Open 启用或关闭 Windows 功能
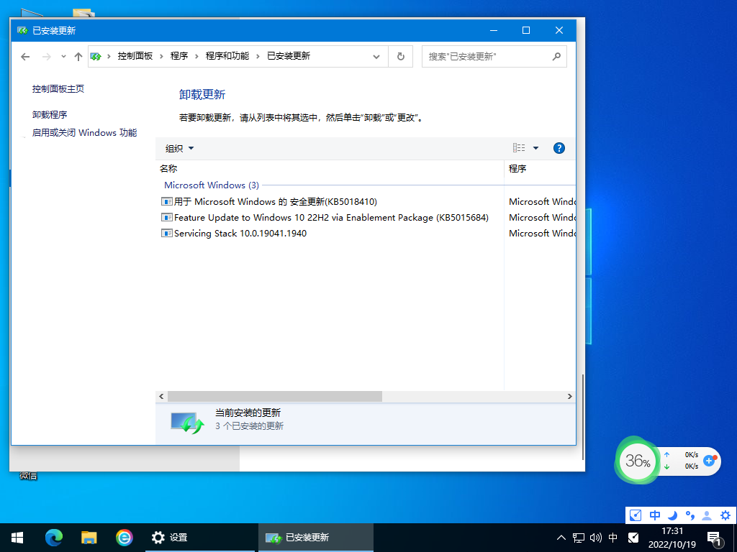Viewport: 737px width, 552px height. coord(83,132)
